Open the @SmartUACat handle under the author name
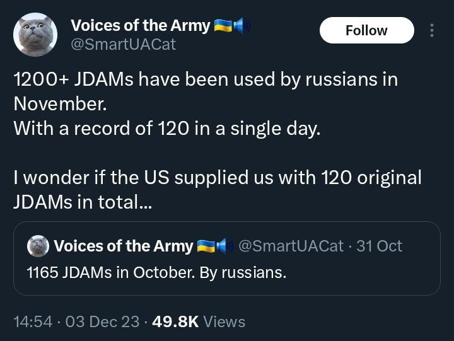Screen dimensions: 454x341 pos(123,44)
